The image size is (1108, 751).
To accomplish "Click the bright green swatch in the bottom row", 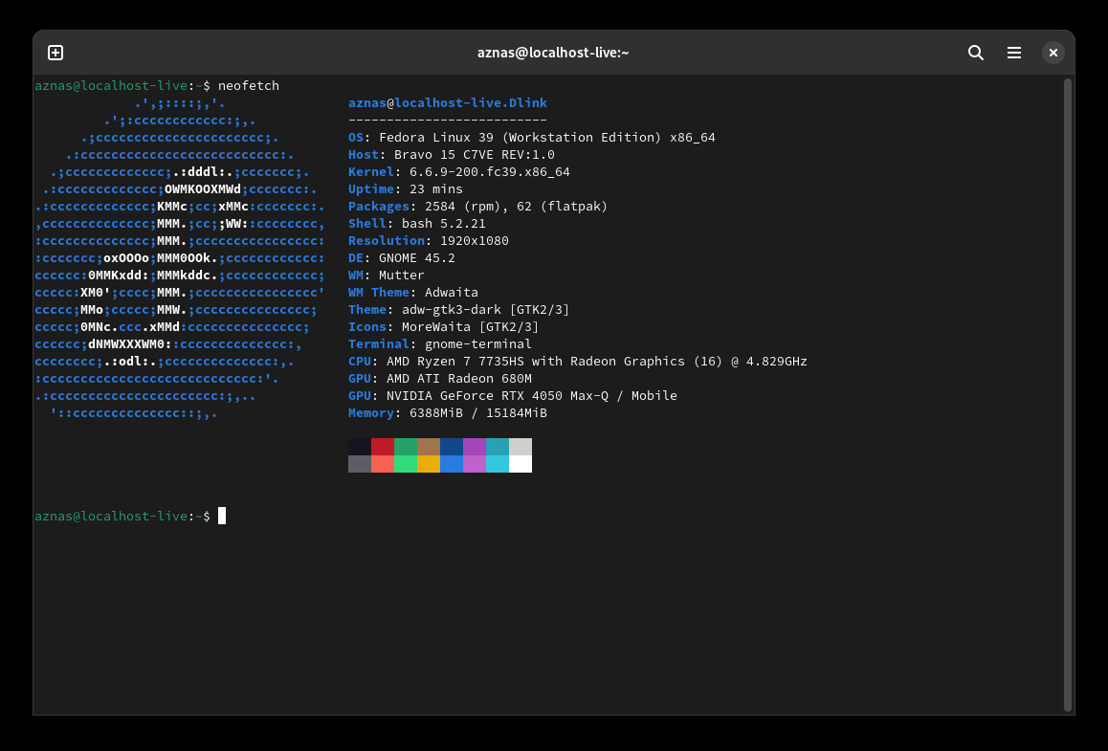I will tap(406, 464).
